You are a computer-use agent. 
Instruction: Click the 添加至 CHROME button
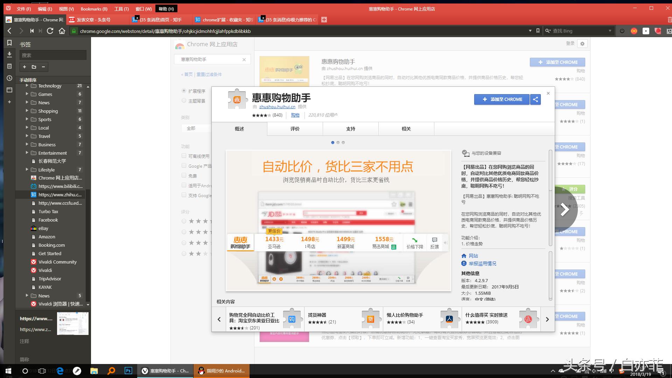(502, 99)
